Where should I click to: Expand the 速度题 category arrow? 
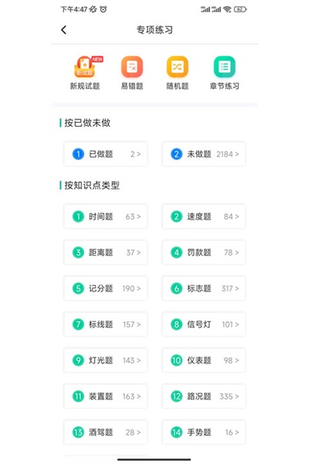coord(237,217)
